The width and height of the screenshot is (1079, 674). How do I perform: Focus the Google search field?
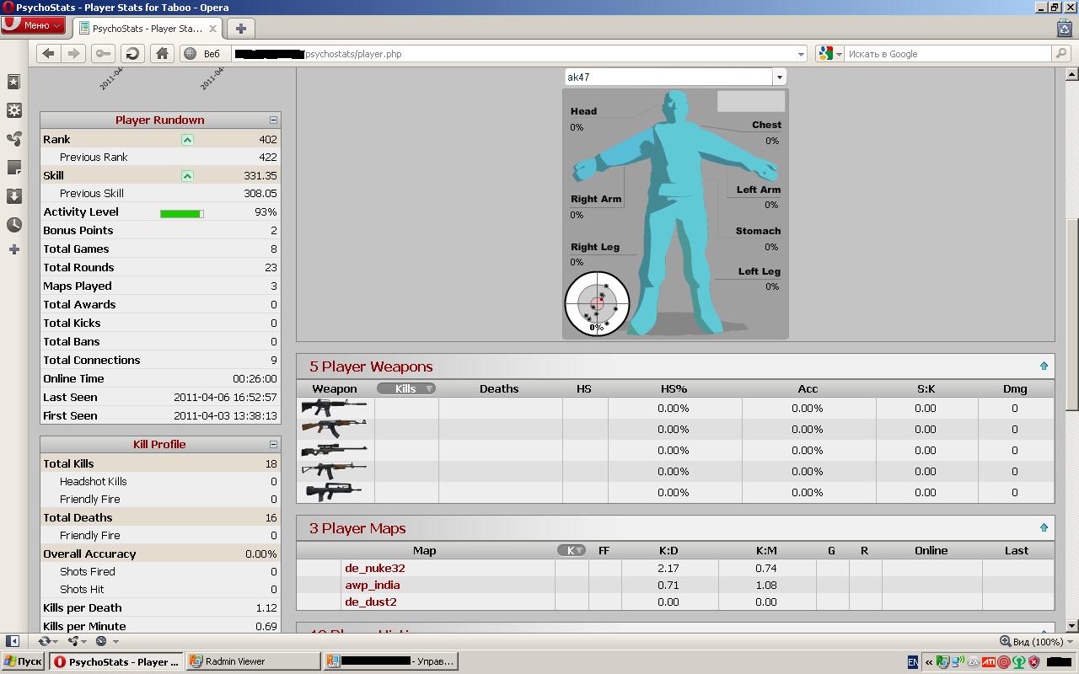click(948, 54)
